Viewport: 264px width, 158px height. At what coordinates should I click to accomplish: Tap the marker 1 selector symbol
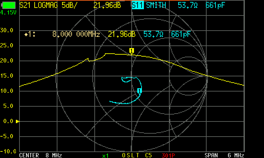tap(30, 34)
